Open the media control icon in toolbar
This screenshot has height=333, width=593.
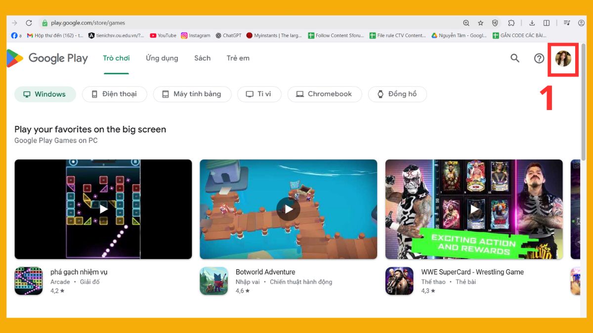click(567, 23)
